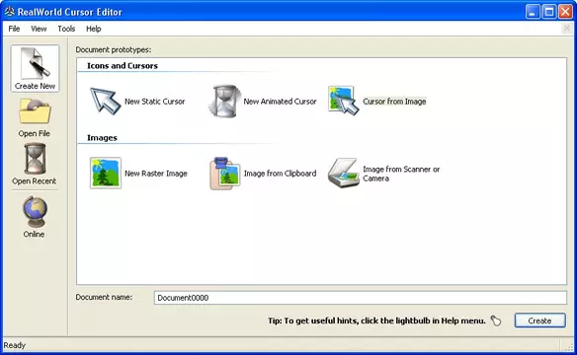Click the hint icon beside the tip

click(496, 320)
